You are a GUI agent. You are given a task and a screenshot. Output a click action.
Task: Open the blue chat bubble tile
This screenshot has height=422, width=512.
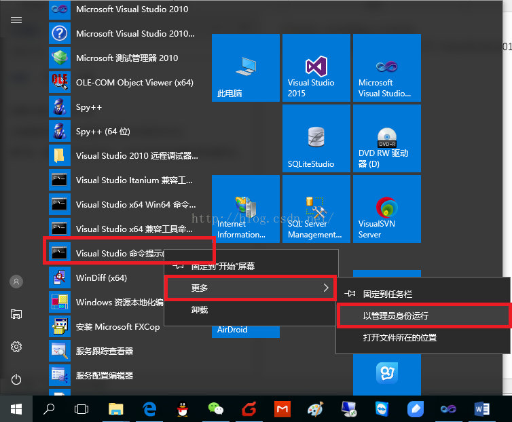(387, 375)
